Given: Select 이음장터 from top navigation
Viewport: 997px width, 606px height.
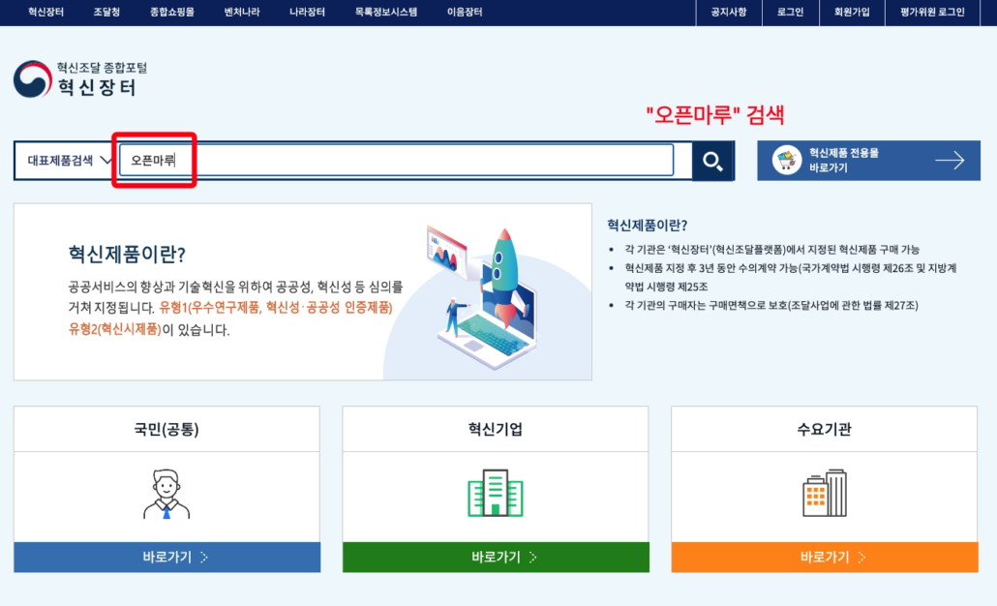Looking at the screenshot, I should pos(464,13).
